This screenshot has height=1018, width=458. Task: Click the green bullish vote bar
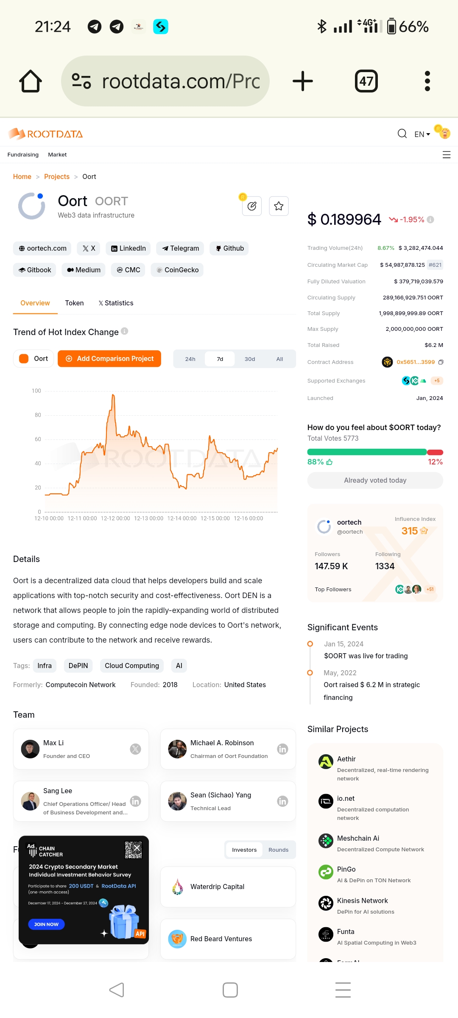click(x=367, y=452)
